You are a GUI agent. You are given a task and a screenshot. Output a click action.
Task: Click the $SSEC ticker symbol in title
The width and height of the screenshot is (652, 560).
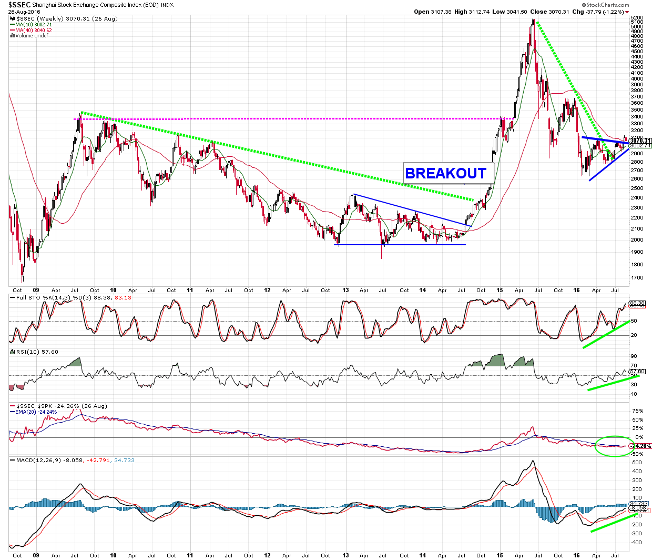pyautogui.click(x=19, y=4)
